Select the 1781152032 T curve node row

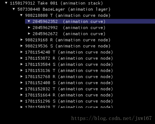[x=69, y=89]
